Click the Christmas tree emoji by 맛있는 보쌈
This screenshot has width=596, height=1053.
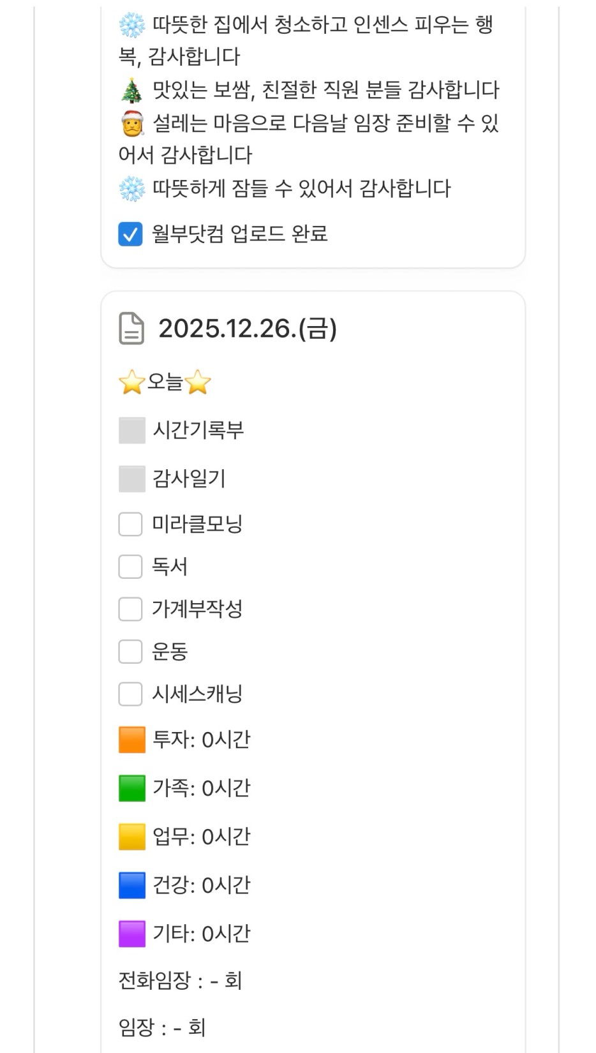(x=132, y=91)
